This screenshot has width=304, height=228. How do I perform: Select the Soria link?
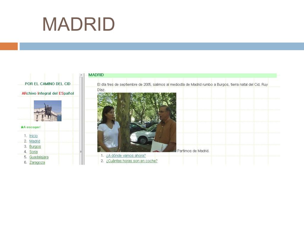click(x=34, y=152)
